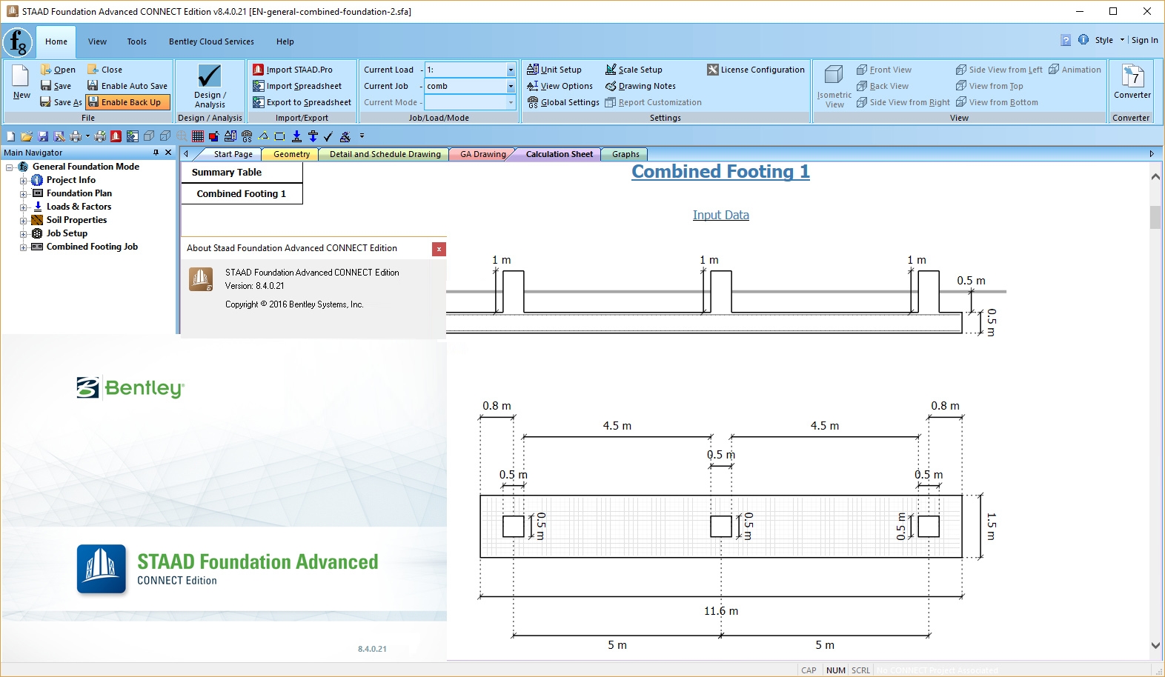Click Side View from Left
1165x677 pixels.
[999, 70]
